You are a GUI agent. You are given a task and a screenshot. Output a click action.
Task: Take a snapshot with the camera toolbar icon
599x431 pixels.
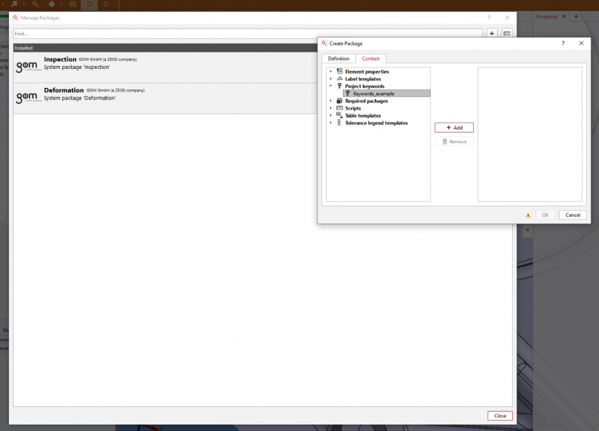click(73, 4)
